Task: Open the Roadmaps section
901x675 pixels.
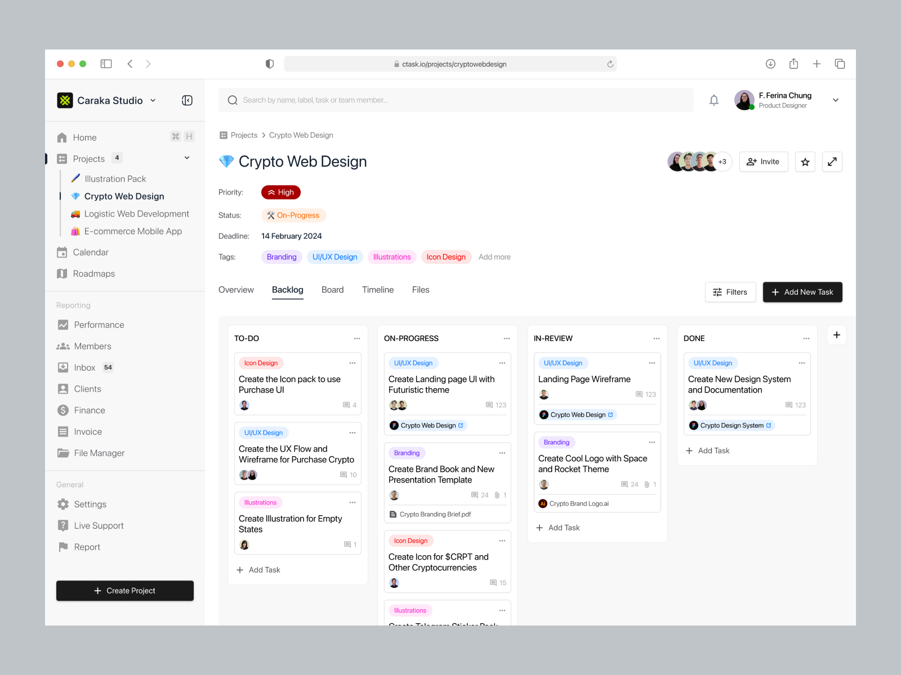Action: point(93,273)
